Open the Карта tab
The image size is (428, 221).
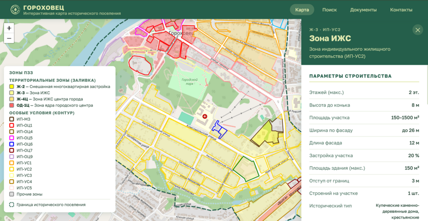[x=302, y=10]
